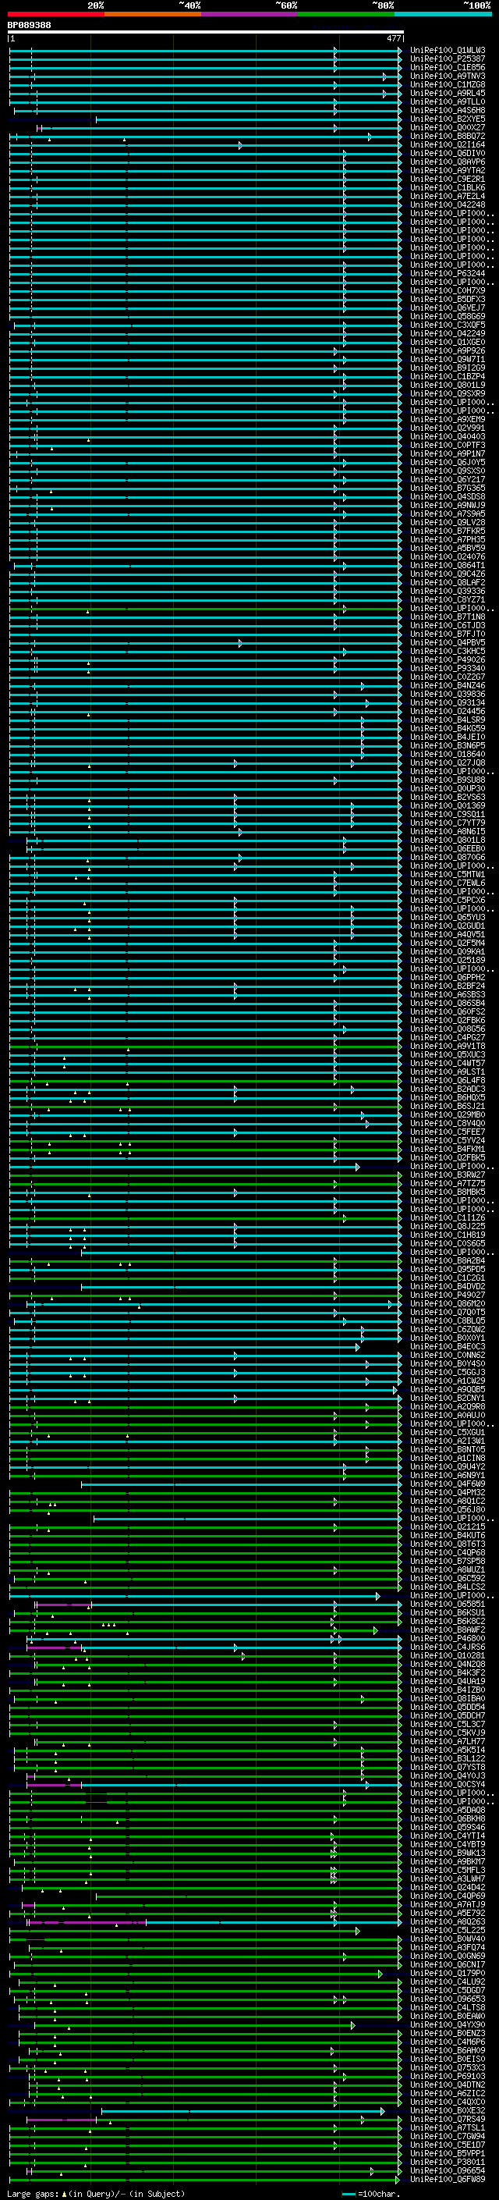Click the purple ~60% identity legend segment
The height and width of the screenshot is (2200, 499).
[x=250, y=14]
